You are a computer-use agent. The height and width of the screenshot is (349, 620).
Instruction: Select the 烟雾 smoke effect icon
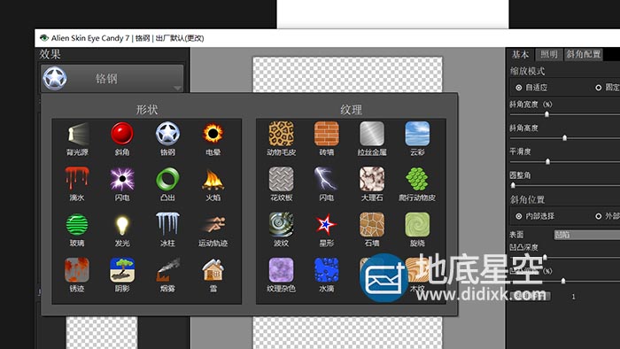click(167, 270)
